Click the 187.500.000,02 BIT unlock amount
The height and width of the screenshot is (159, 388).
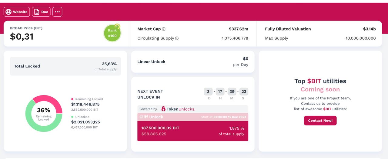coord(160,128)
